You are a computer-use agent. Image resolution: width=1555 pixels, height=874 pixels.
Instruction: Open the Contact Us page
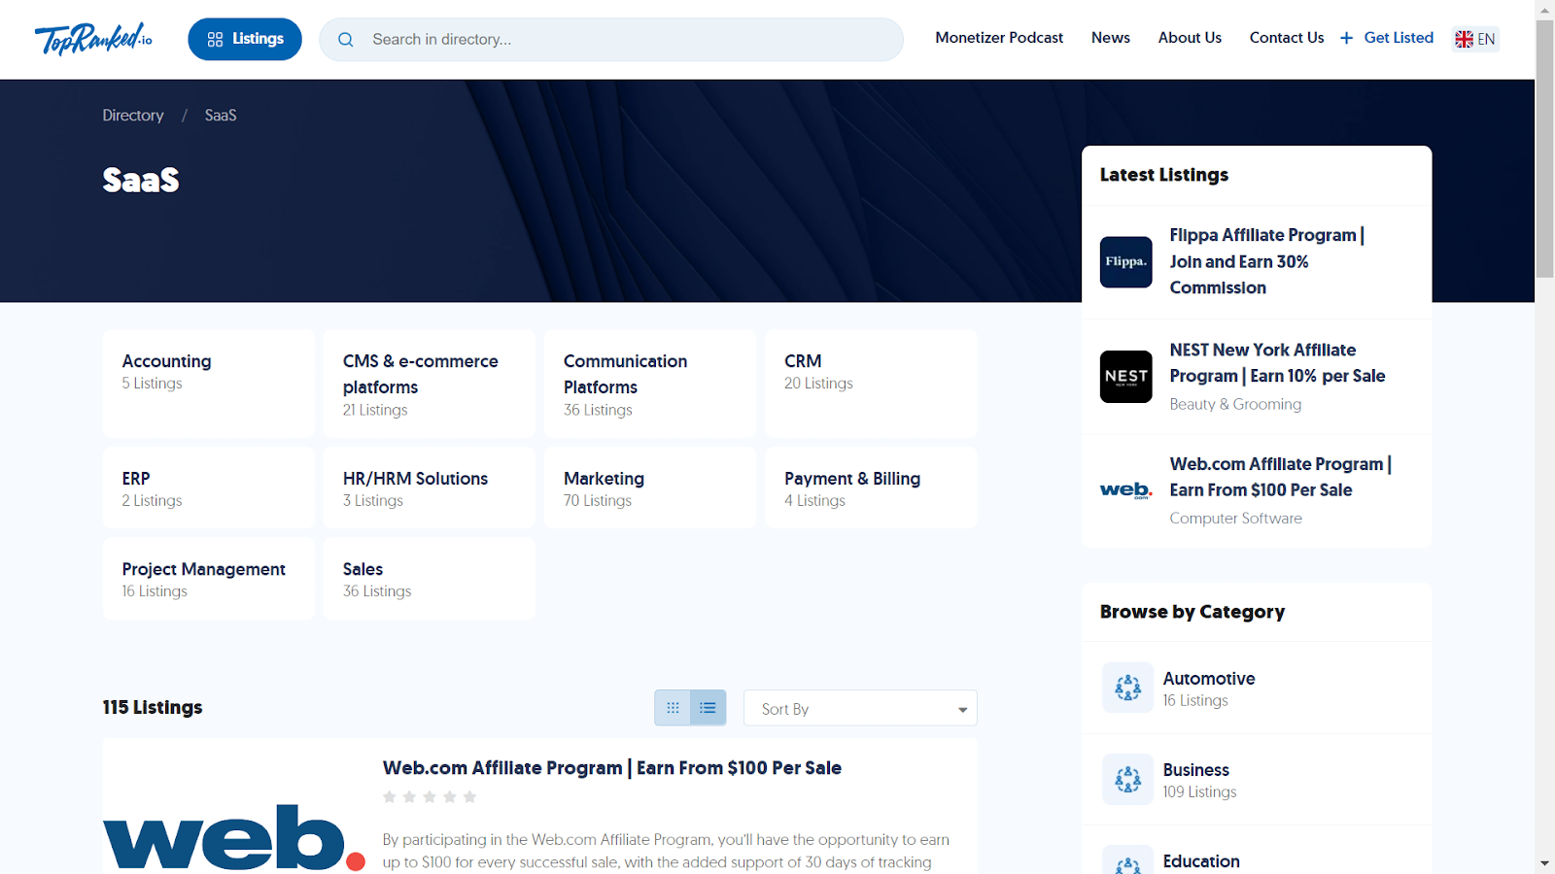click(x=1287, y=38)
